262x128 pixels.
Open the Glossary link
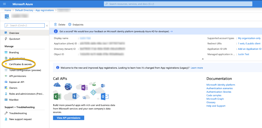coord(211,102)
